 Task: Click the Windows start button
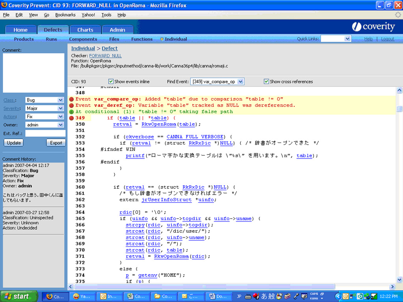pos(19,296)
